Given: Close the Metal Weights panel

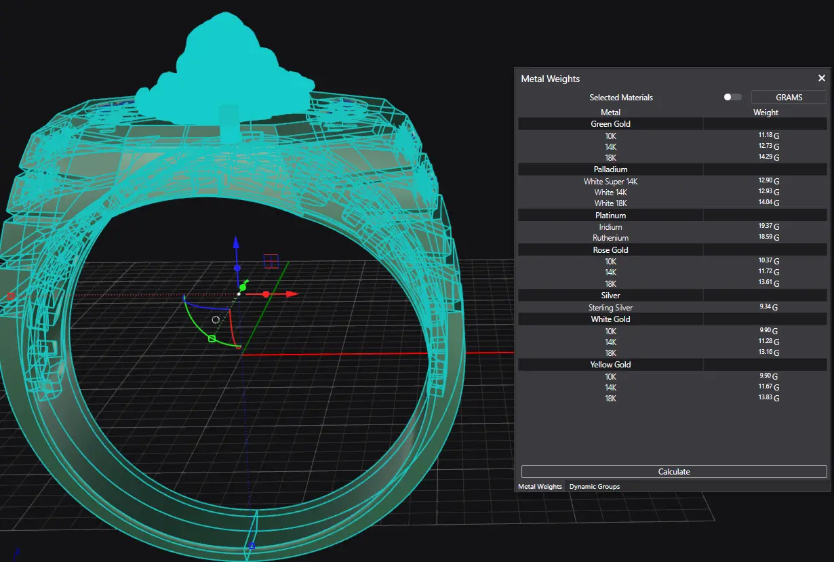Looking at the screenshot, I should pos(822,79).
